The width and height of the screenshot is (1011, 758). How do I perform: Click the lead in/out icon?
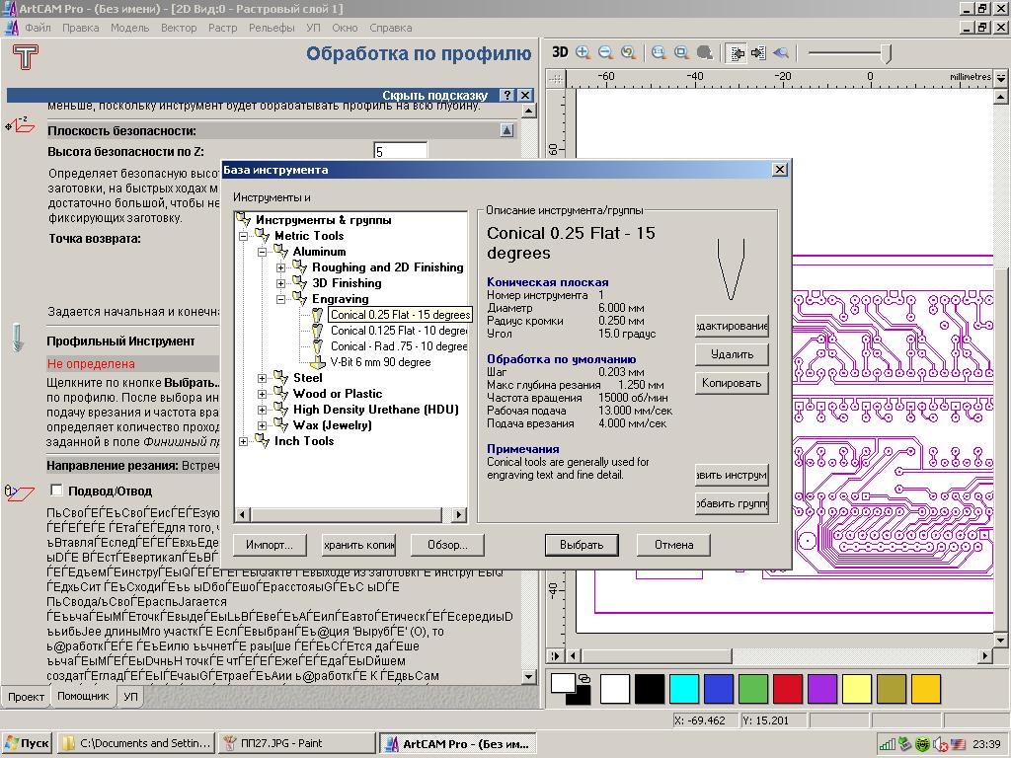tap(19, 493)
